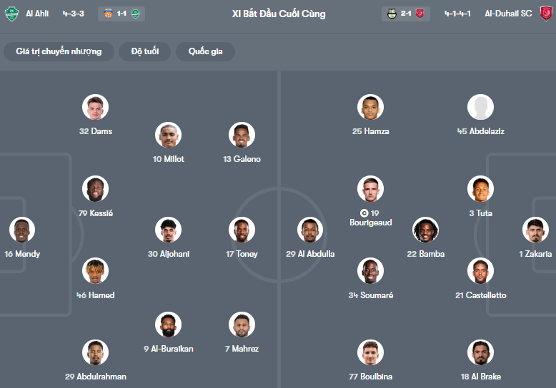Open Al Ahli's 1-1 previous match result
This screenshot has width=556, height=388.
tap(121, 14)
